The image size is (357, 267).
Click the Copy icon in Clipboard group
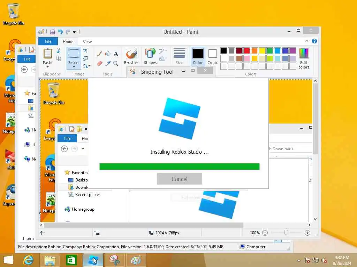tap(59, 58)
